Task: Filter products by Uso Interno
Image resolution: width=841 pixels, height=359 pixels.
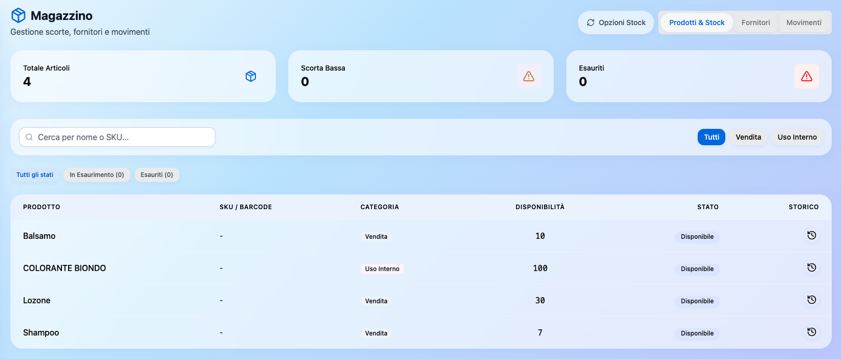Action: point(796,137)
